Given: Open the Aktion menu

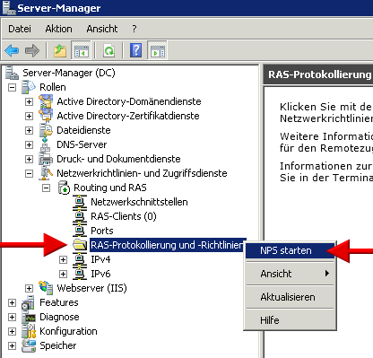Looking at the screenshot, I should coord(58,29).
